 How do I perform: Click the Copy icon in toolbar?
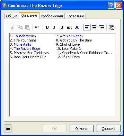(20, 27)
